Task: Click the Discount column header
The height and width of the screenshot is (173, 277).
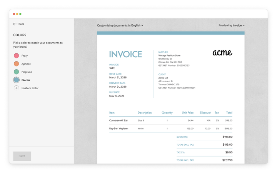Action: [x=205, y=113]
